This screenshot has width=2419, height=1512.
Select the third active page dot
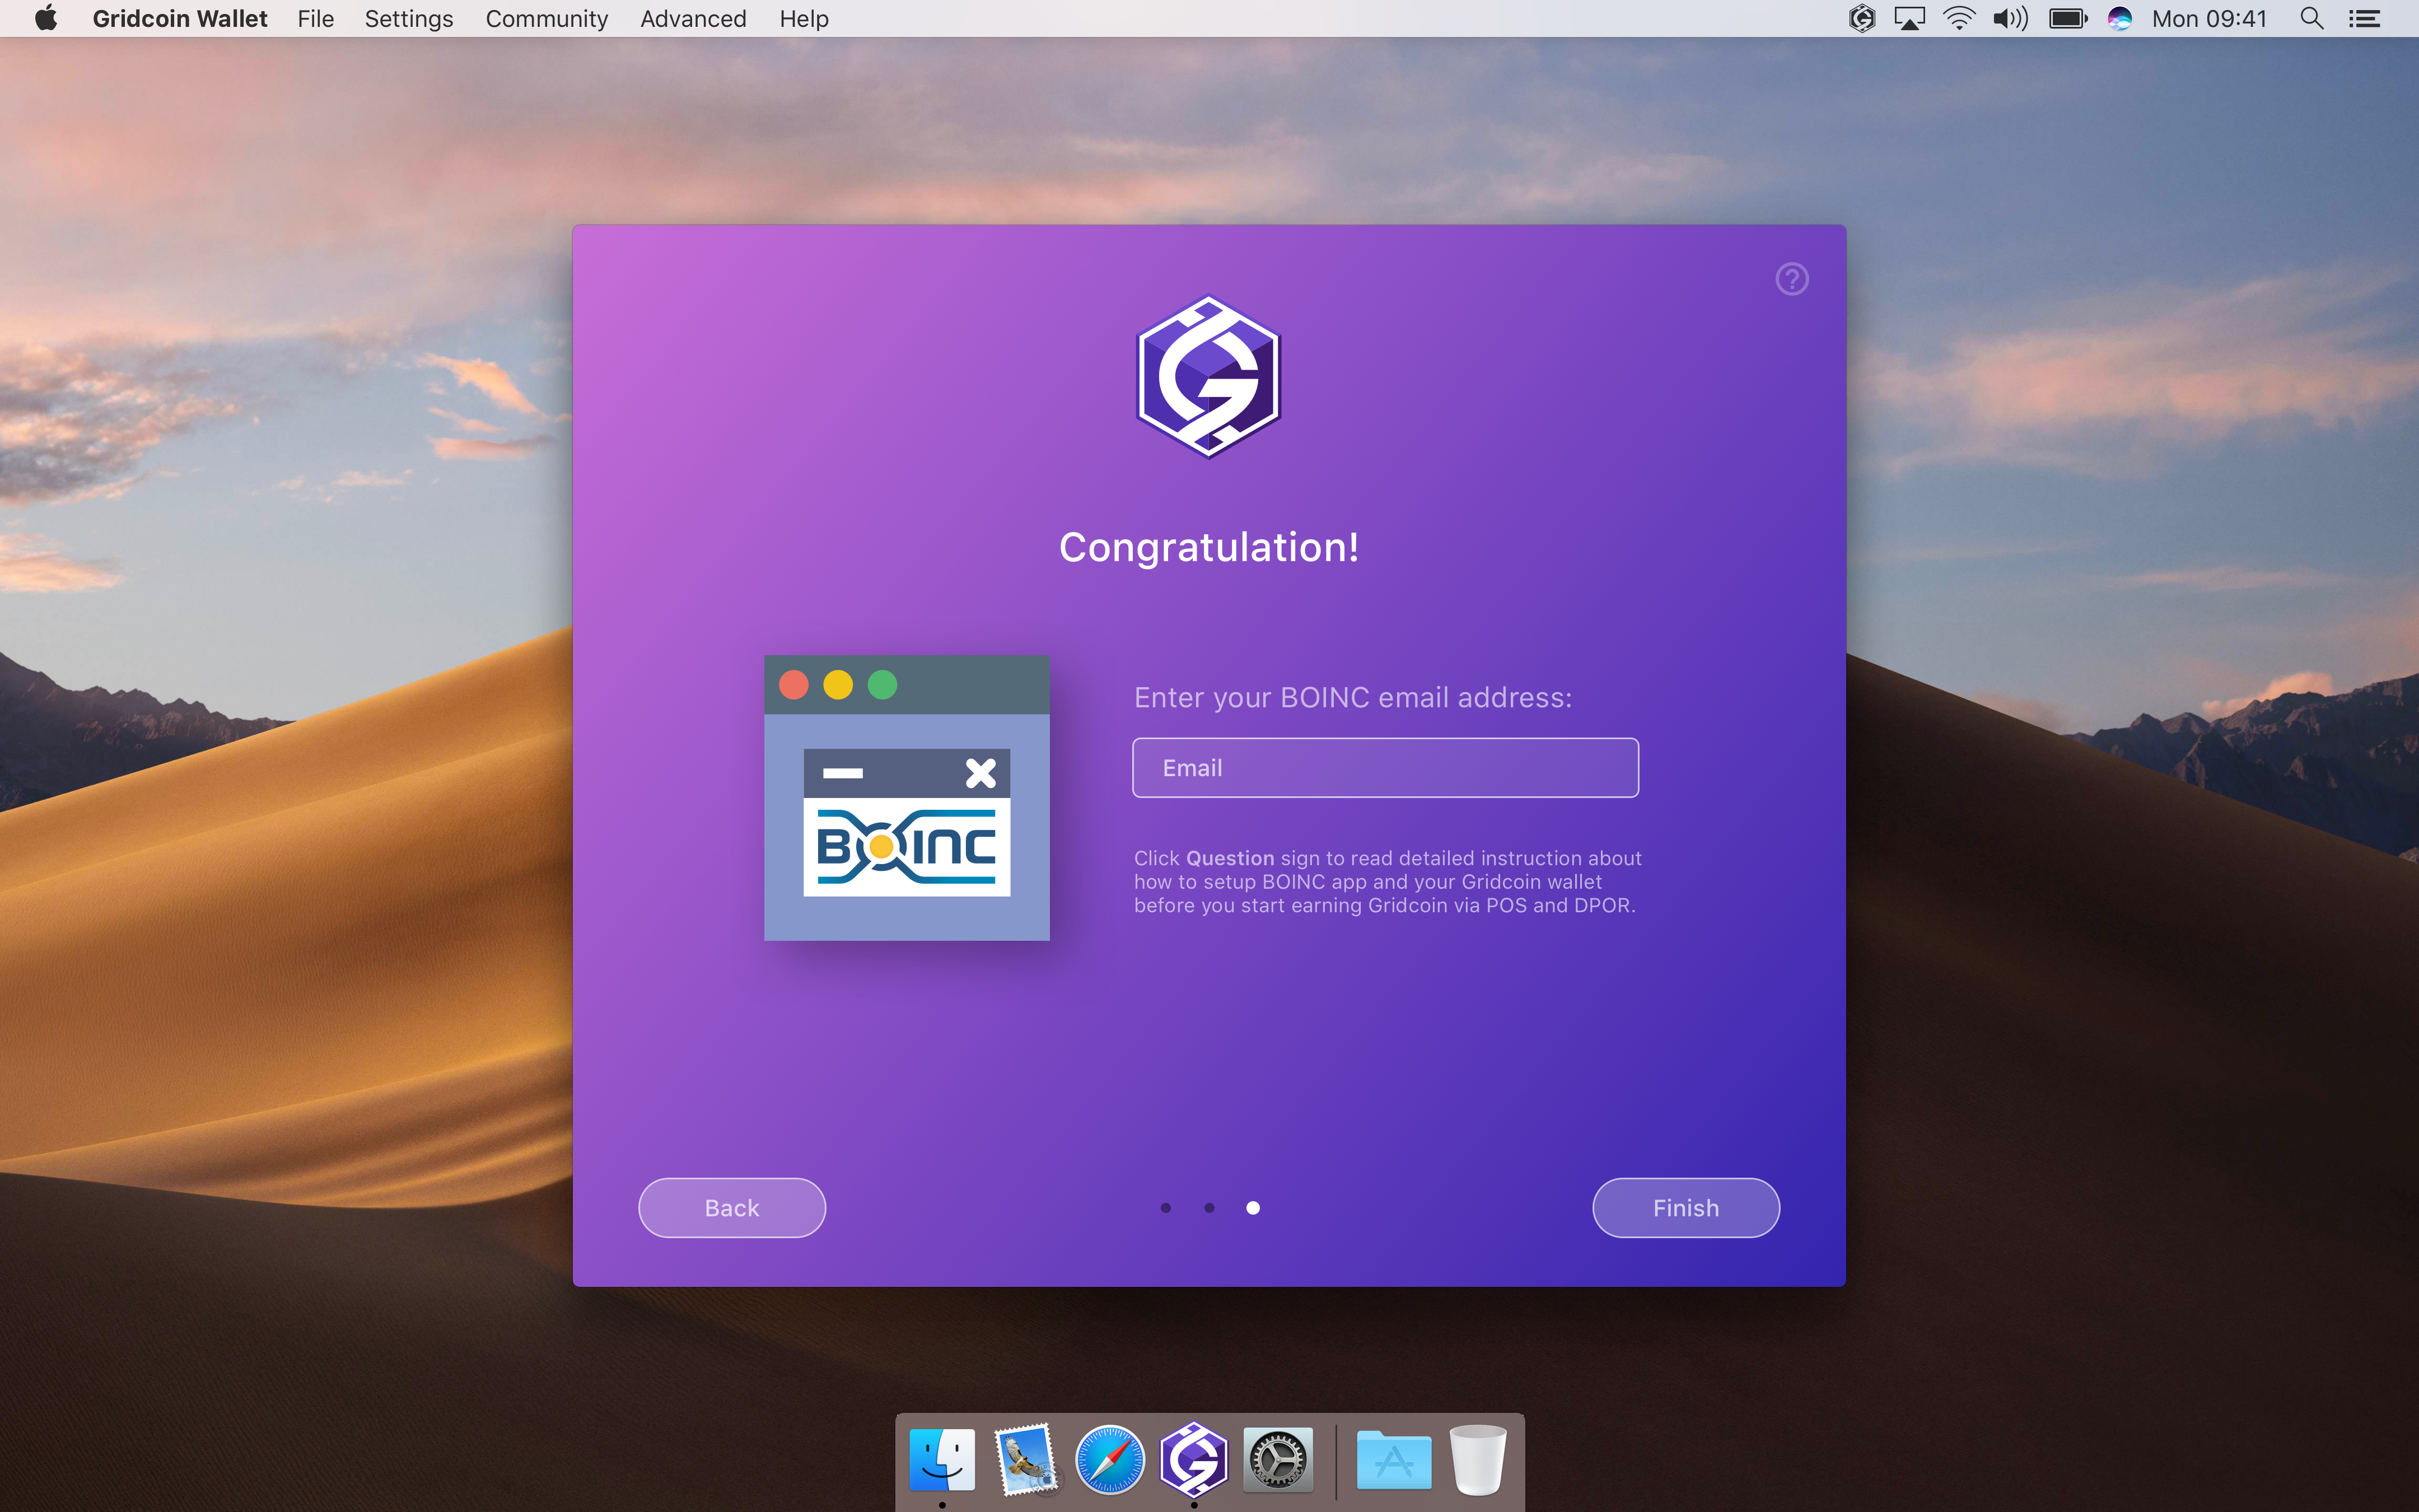coord(1254,1208)
